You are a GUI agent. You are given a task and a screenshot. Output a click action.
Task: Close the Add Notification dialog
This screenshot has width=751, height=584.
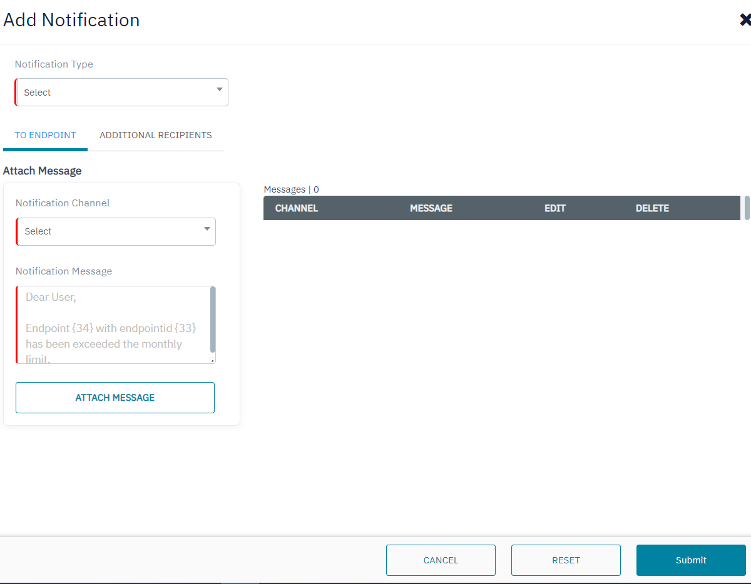coord(745,20)
